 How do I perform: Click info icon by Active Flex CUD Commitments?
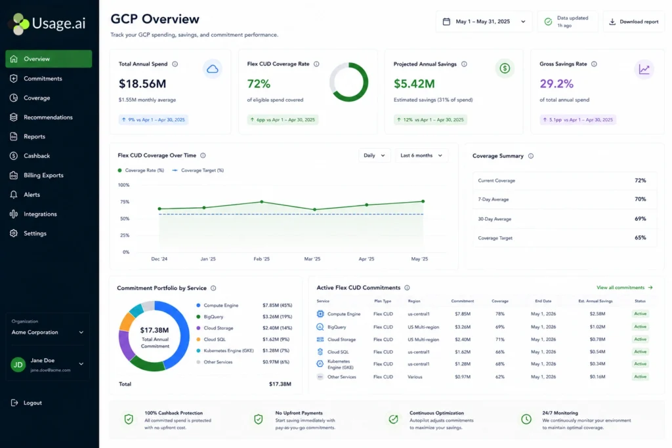[407, 288]
